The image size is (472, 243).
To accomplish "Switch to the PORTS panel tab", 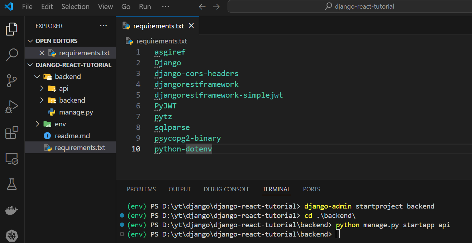I will [x=311, y=189].
